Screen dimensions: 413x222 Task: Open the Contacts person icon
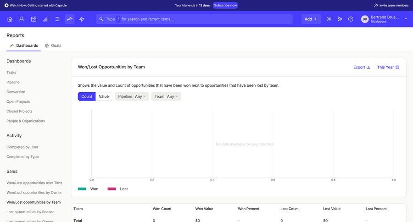click(x=22, y=19)
